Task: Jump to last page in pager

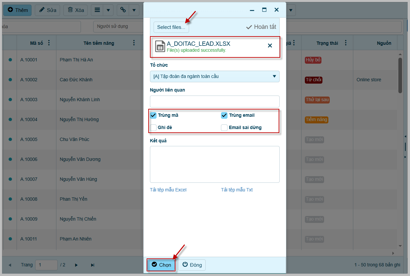Action: pyautogui.click(x=93, y=265)
